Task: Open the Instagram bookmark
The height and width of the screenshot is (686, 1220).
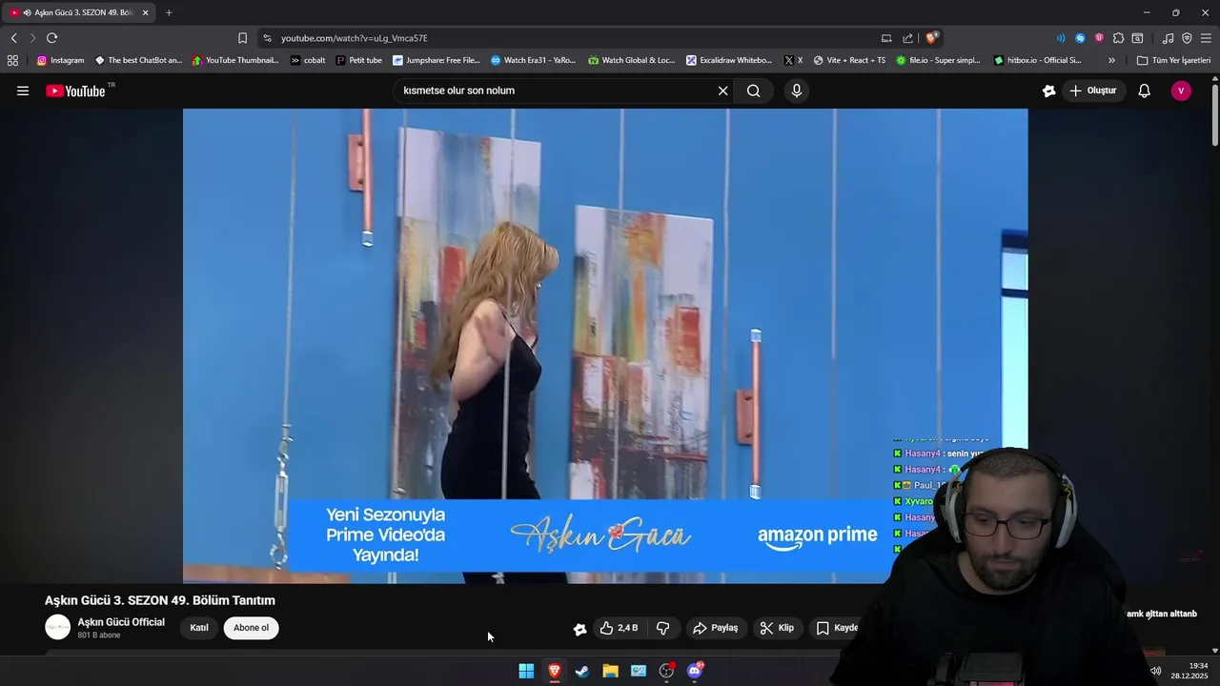Action: [60, 60]
